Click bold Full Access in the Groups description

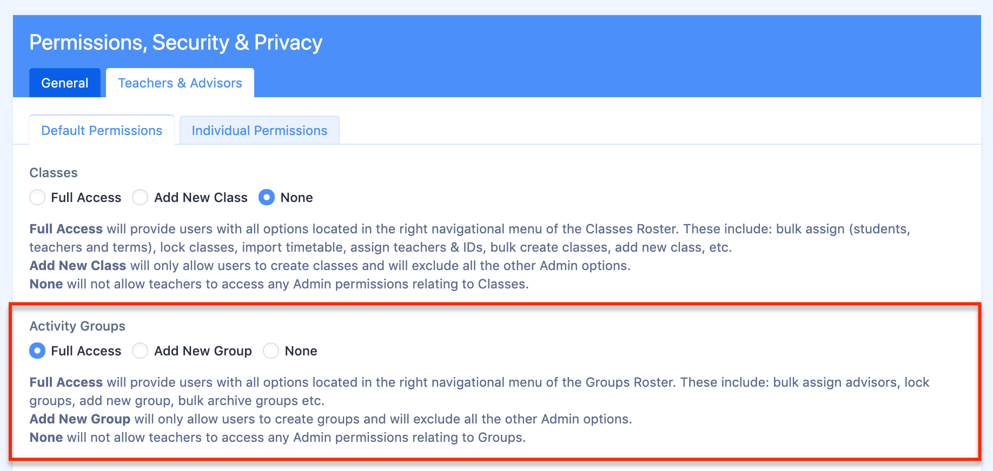click(66, 382)
